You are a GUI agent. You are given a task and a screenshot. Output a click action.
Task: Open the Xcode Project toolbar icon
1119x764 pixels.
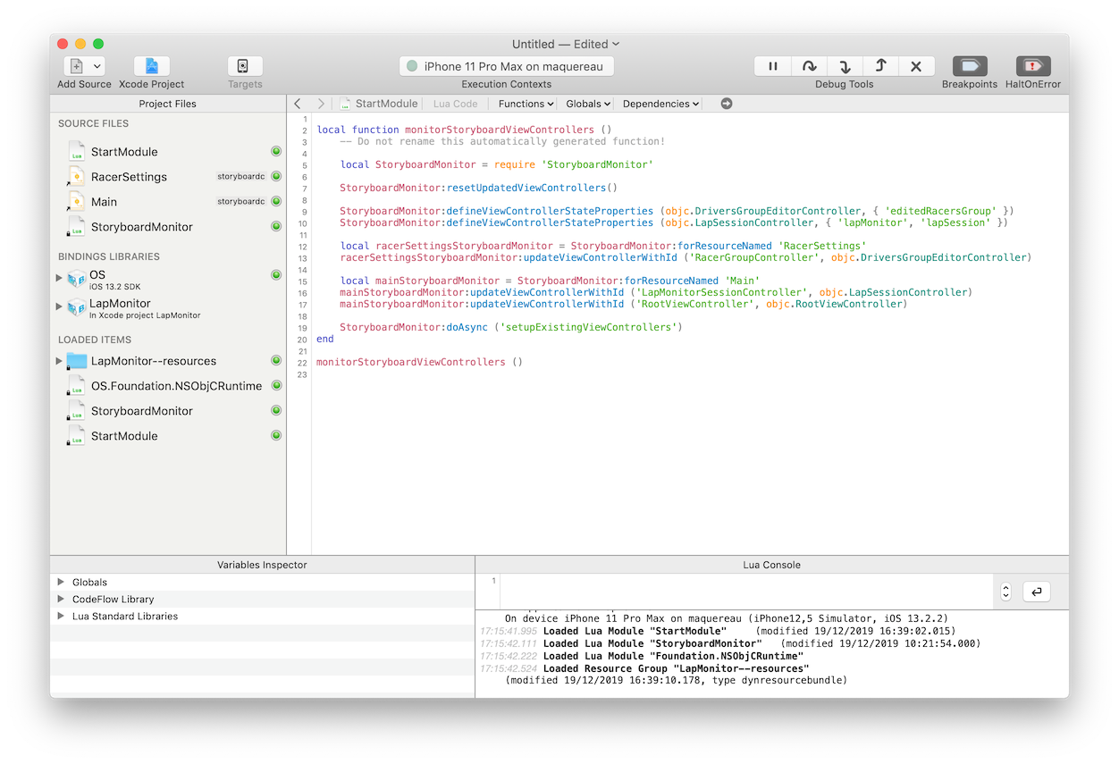coord(152,66)
